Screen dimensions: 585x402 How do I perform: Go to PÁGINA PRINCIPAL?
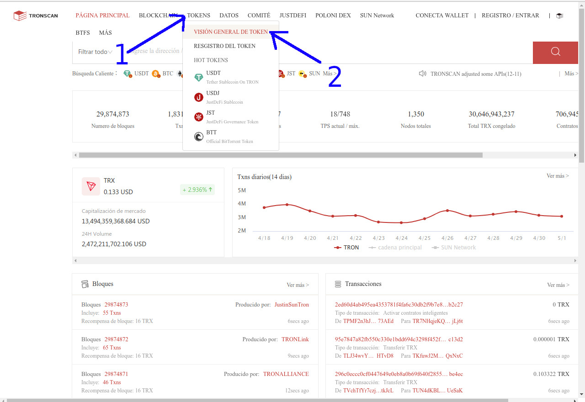[103, 16]
